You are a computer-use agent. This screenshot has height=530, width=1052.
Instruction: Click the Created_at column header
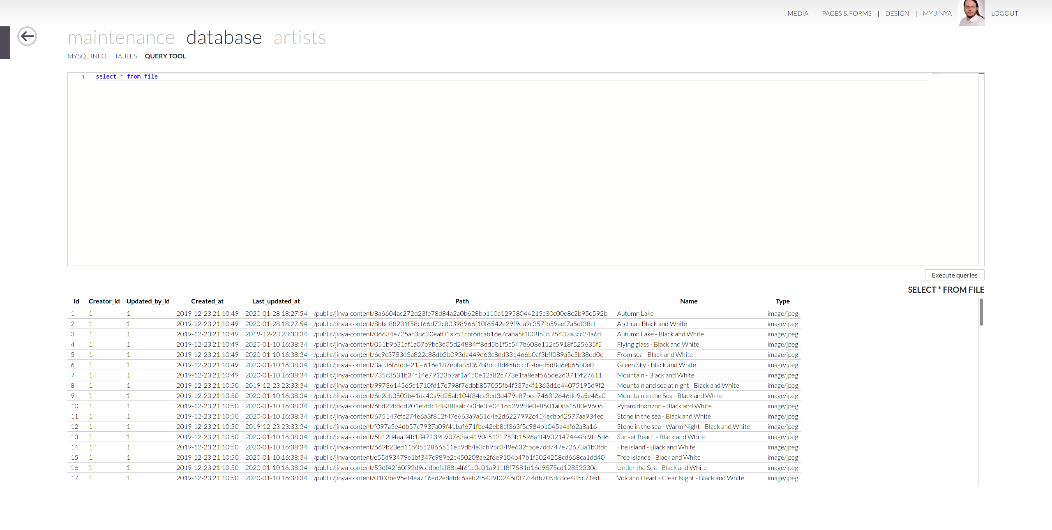207,301
